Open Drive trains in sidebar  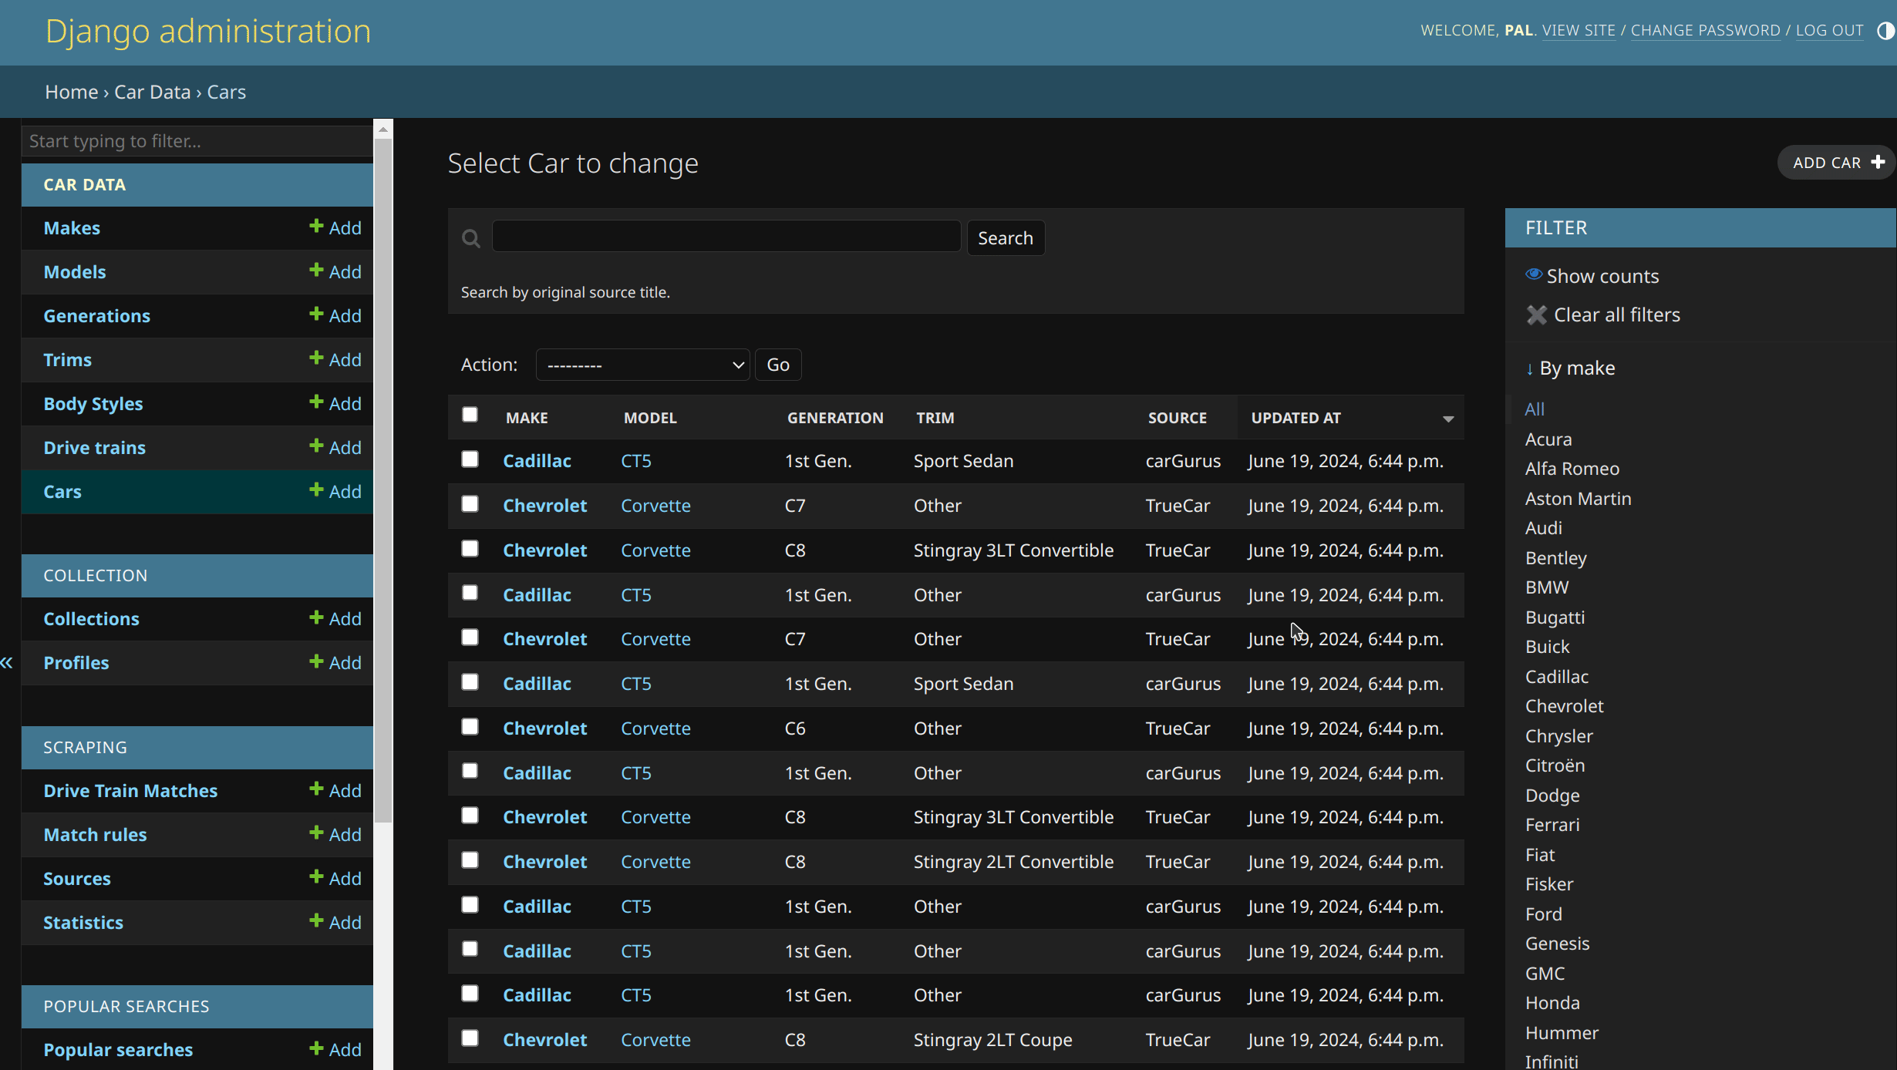[x=95, y=448]
